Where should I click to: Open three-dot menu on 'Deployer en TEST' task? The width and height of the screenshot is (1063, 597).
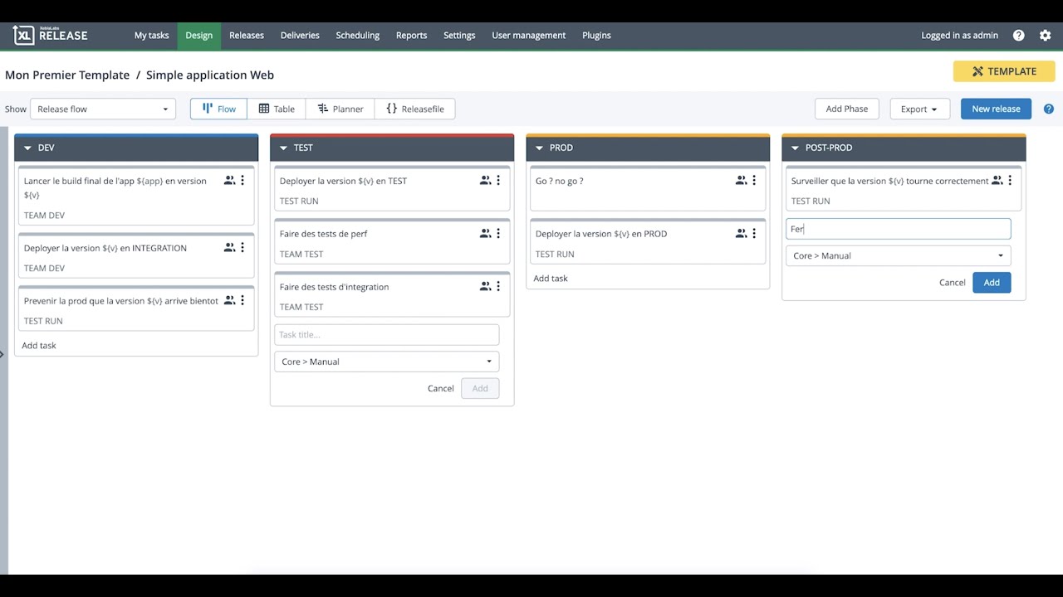(x=498, y=180)
